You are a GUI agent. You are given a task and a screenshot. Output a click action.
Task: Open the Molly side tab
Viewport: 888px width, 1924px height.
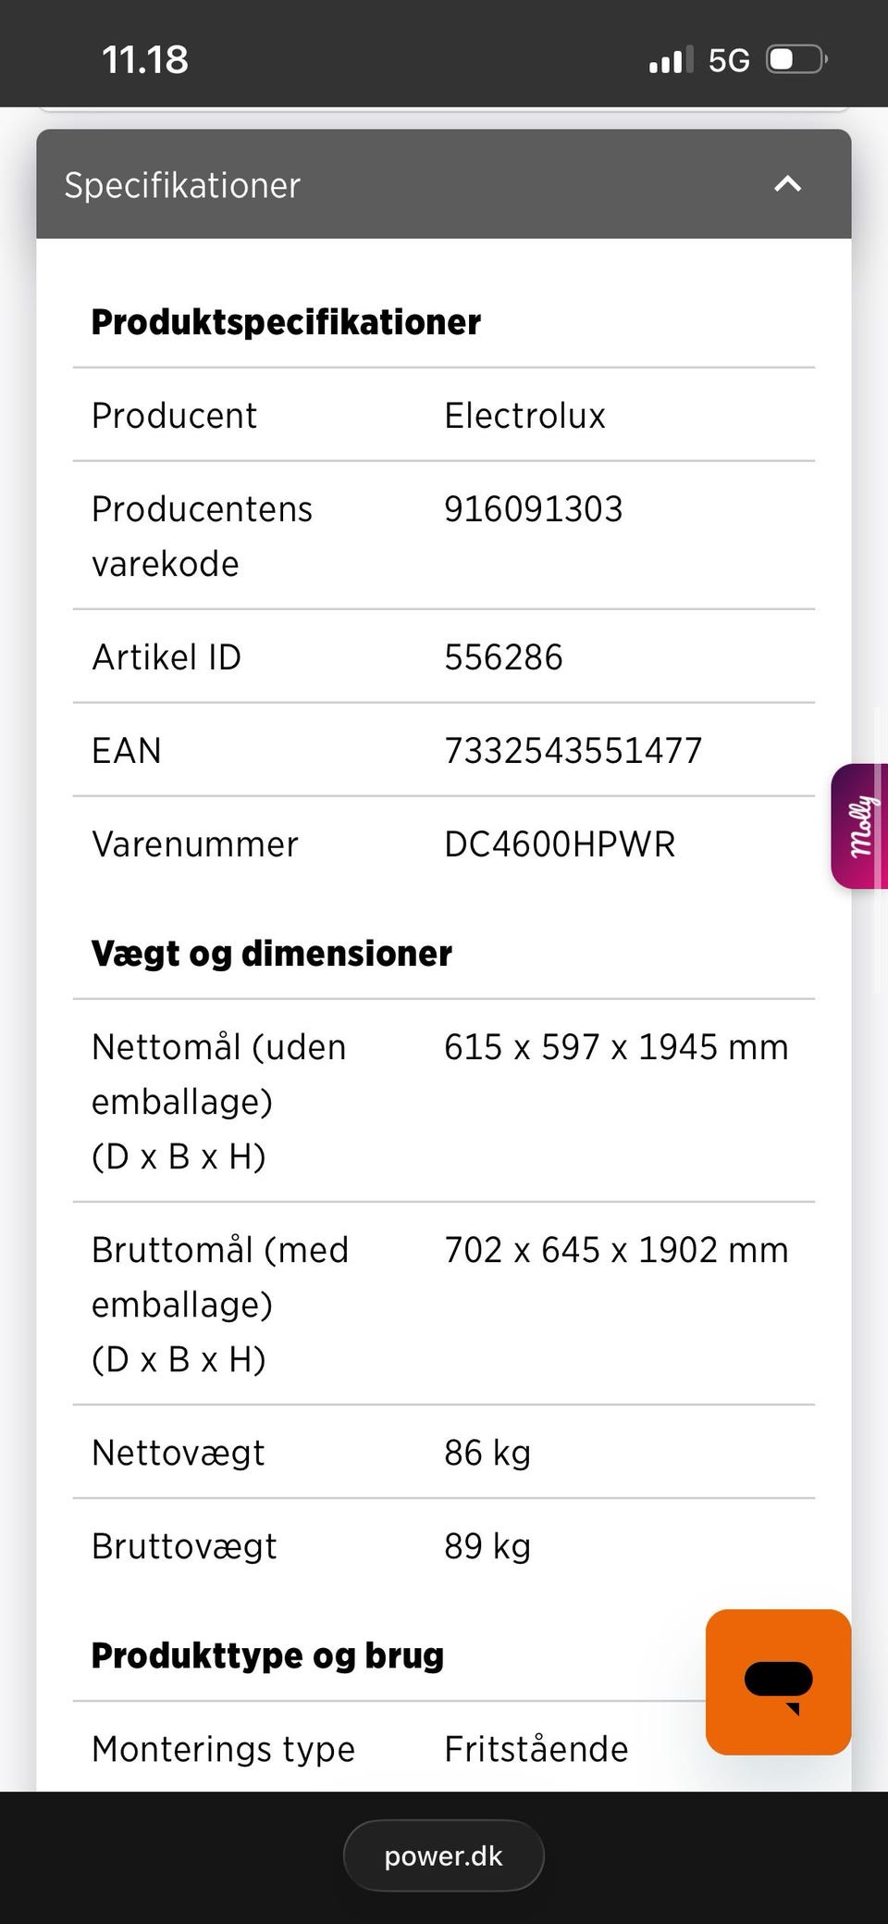862,826
